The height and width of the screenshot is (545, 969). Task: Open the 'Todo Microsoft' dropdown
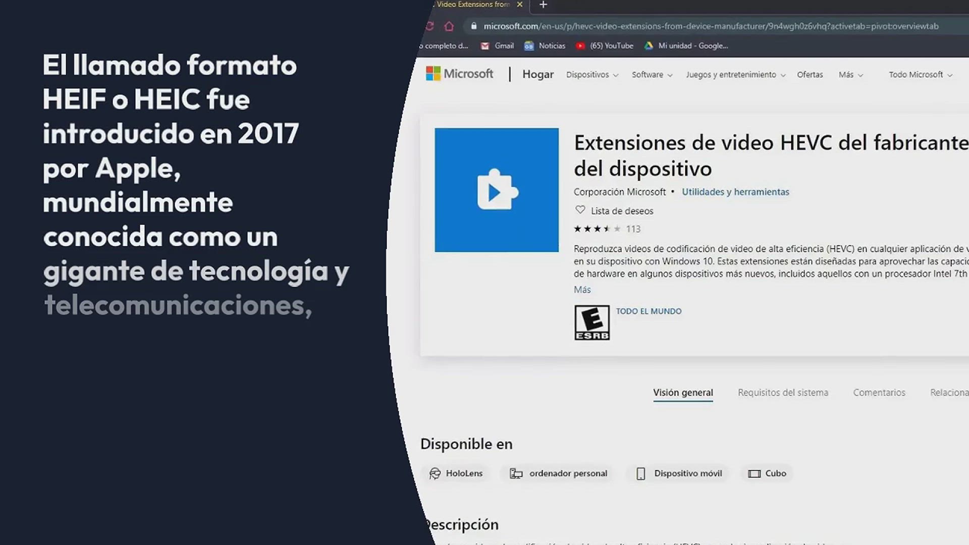920,75
